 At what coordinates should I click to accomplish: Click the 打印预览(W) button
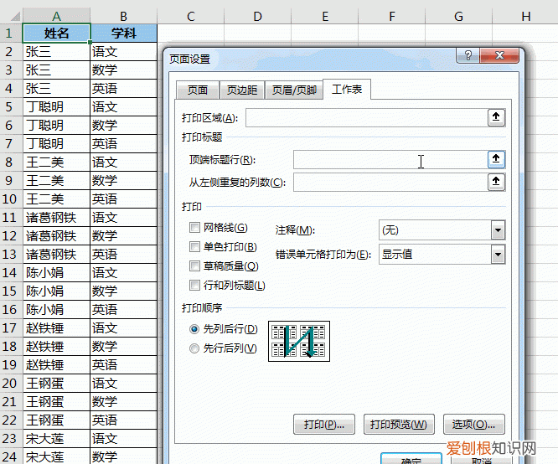click(399, 424)
